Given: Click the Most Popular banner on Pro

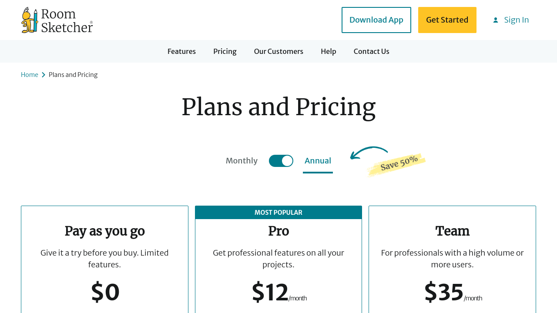Looking at the screenshot, I should (278, 213).
